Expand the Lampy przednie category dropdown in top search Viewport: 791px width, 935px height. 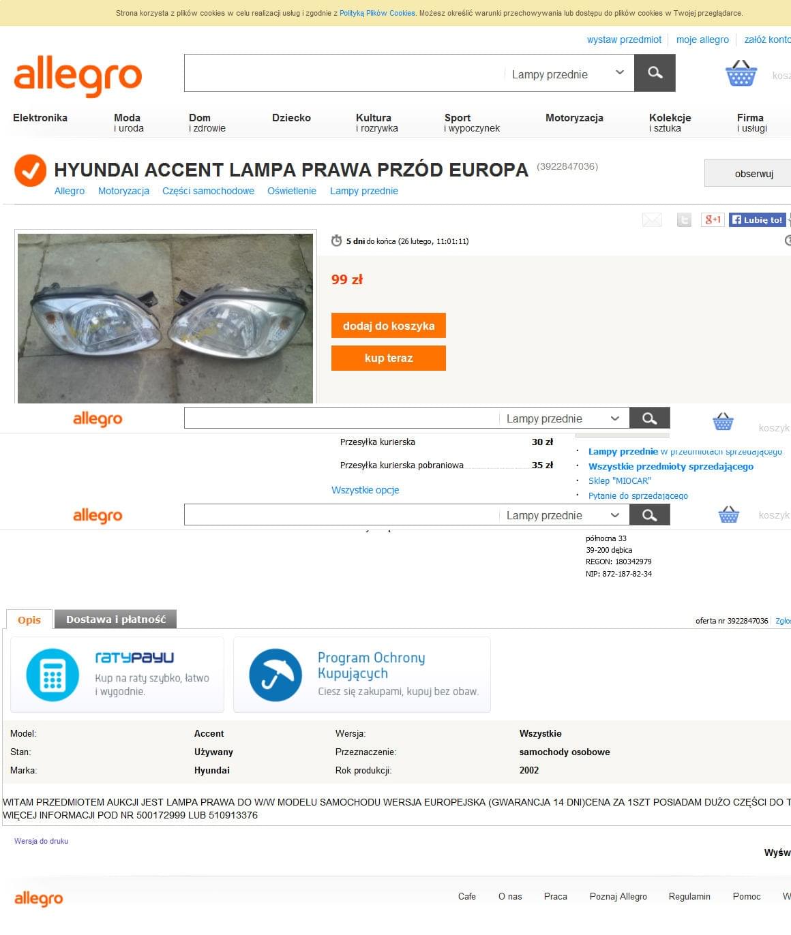[x=567, y=74]
